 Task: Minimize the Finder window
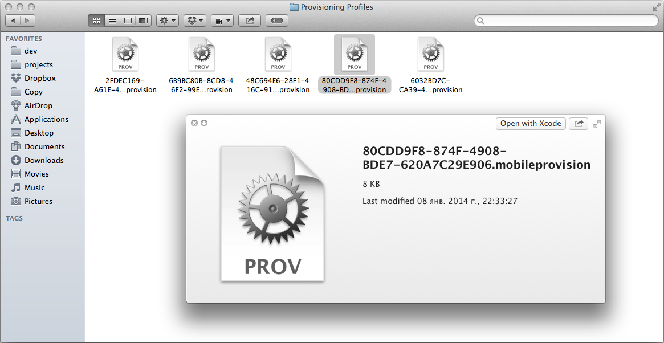pyautogui.click(x=21, y=7)
